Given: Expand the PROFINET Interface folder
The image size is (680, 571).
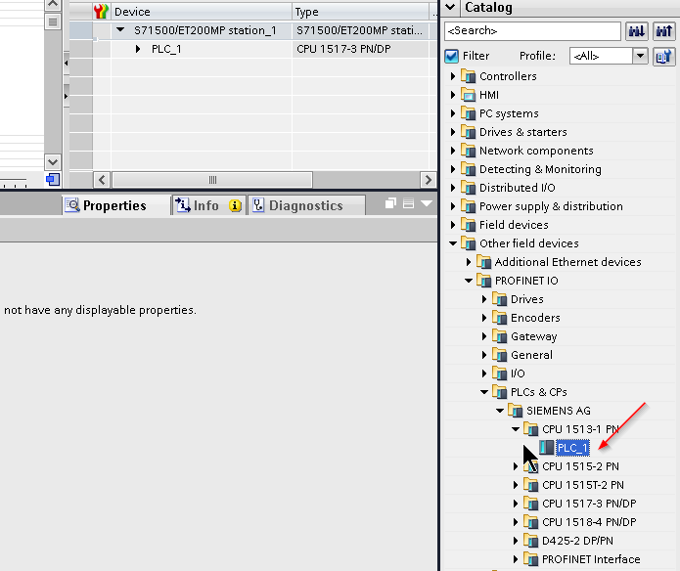Looking at the screenshot, I should (516, 559).
